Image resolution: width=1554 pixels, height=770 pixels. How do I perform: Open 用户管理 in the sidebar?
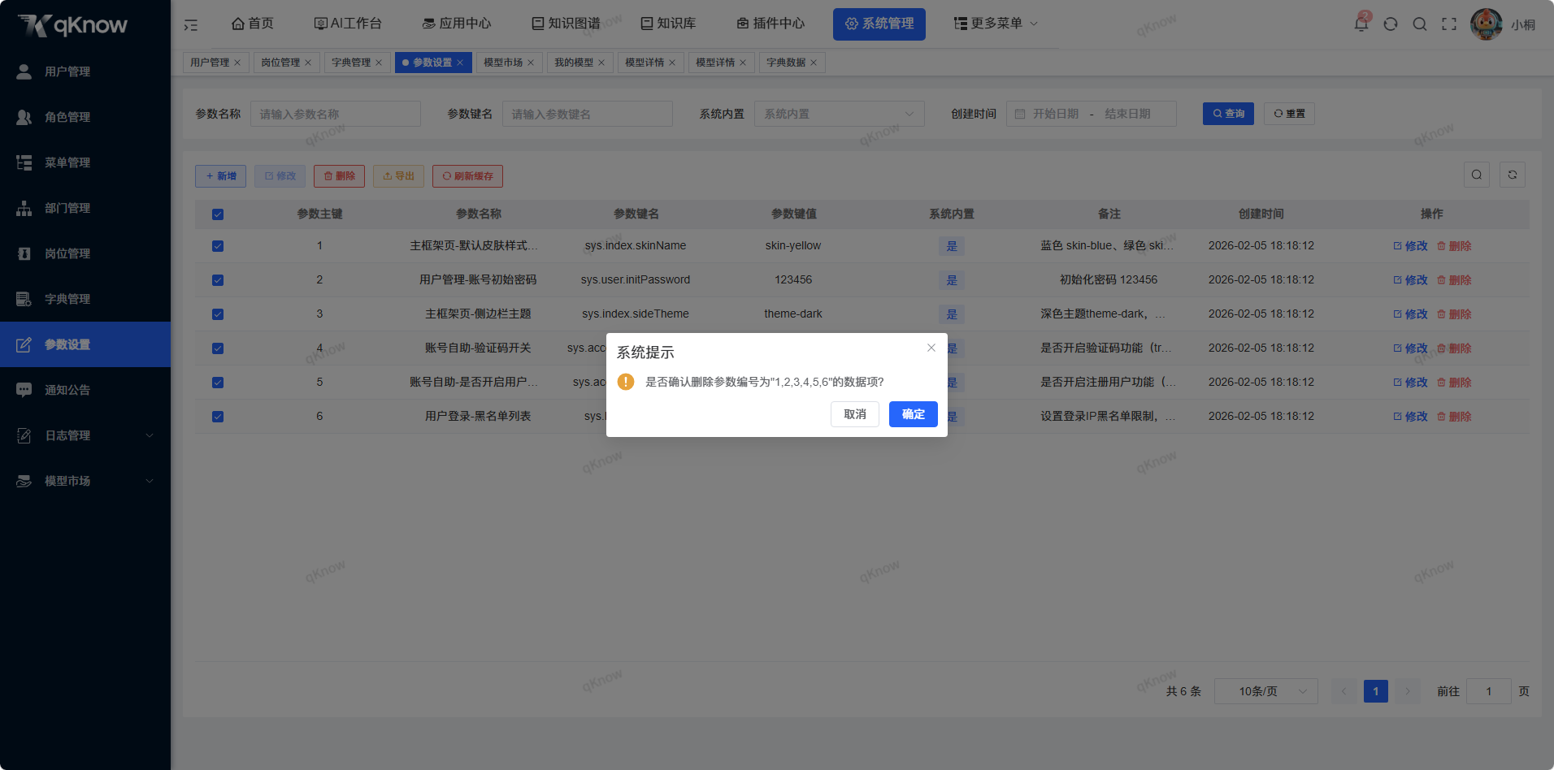pyautogui.click(x=85, y=71)
